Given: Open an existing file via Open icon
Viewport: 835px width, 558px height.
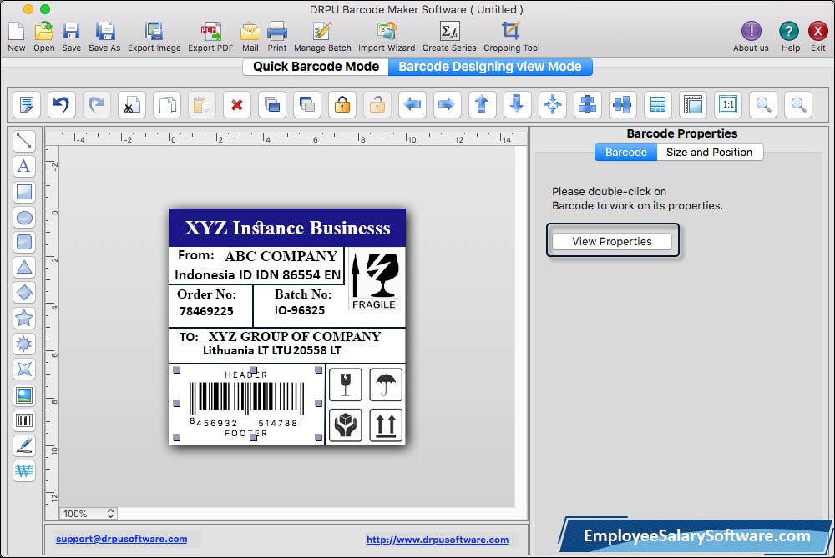Looking at the screenshot, I should pos(43,37).
